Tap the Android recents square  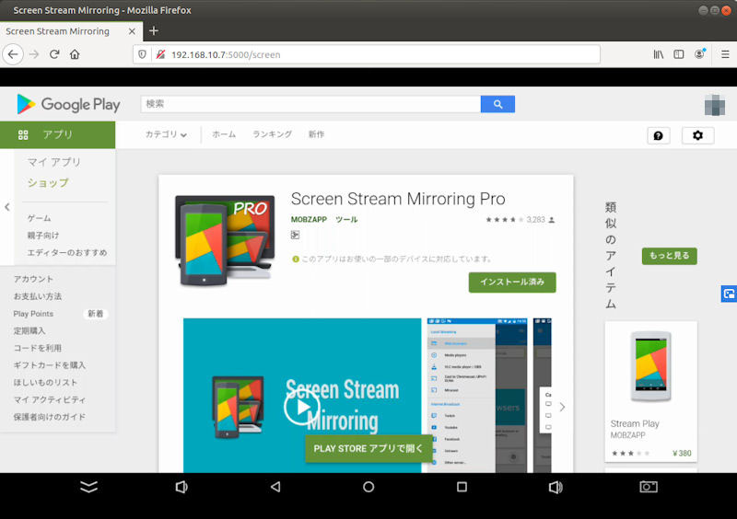[462, 487]
